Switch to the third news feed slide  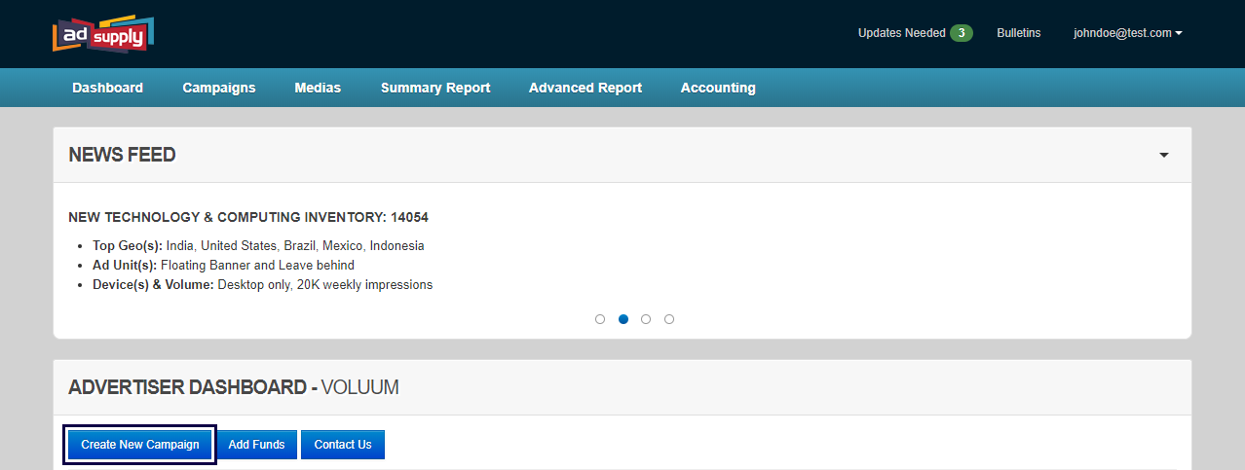click(x=646, y=319)
